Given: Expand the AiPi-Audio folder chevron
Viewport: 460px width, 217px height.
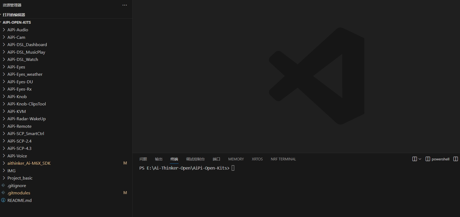Looking at the screenshot, I should tap(4, 30).
